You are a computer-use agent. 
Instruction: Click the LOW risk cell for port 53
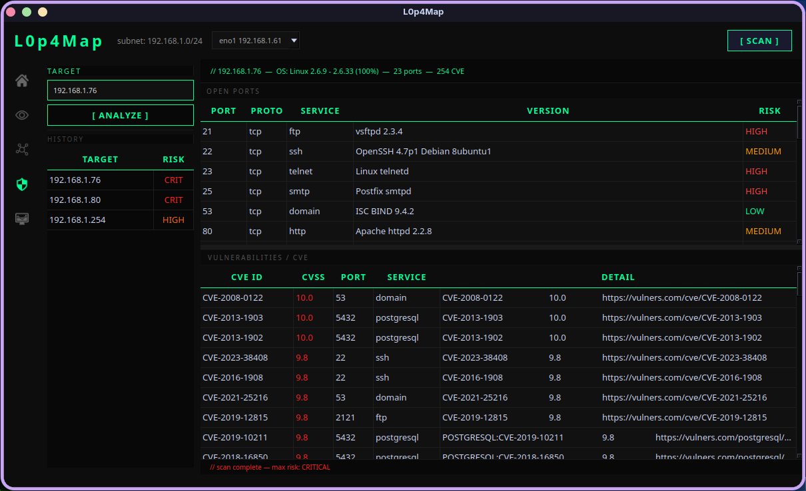click(769, 212)
